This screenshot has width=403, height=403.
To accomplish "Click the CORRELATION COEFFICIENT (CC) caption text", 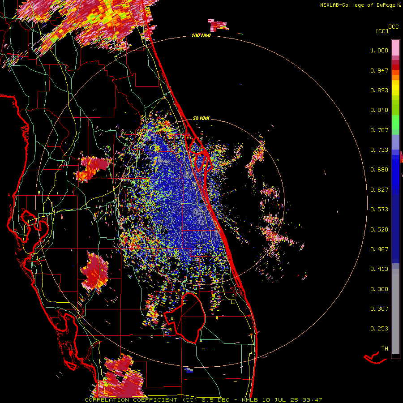I will point(141,400).
